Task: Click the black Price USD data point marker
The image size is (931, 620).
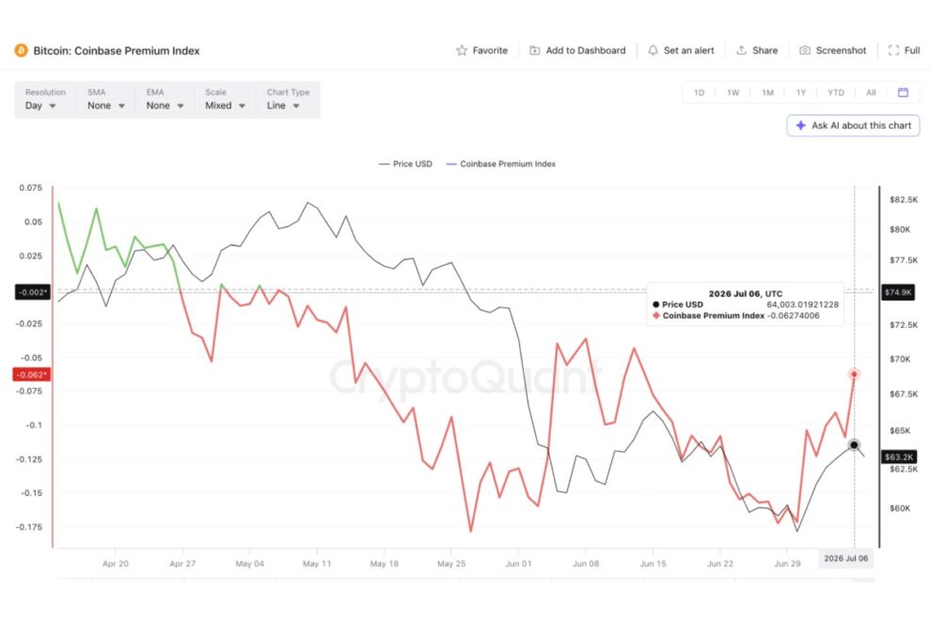Action: tap(854, 445)
